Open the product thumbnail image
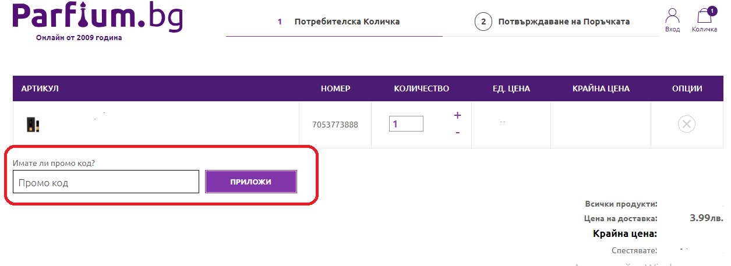Image resolution: width=731 pixels, height=266 pixels. (33, 124)
